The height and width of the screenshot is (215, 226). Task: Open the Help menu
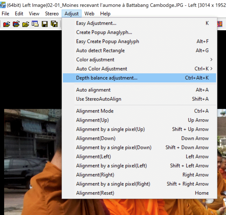point(105,14)
